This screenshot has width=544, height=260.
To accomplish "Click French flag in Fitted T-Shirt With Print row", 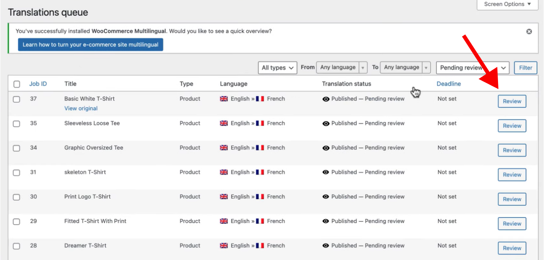I will point(260,221).
